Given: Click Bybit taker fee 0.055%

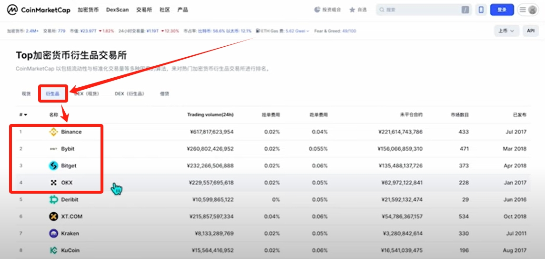Looking at the screenshot, I should [318, 149].
